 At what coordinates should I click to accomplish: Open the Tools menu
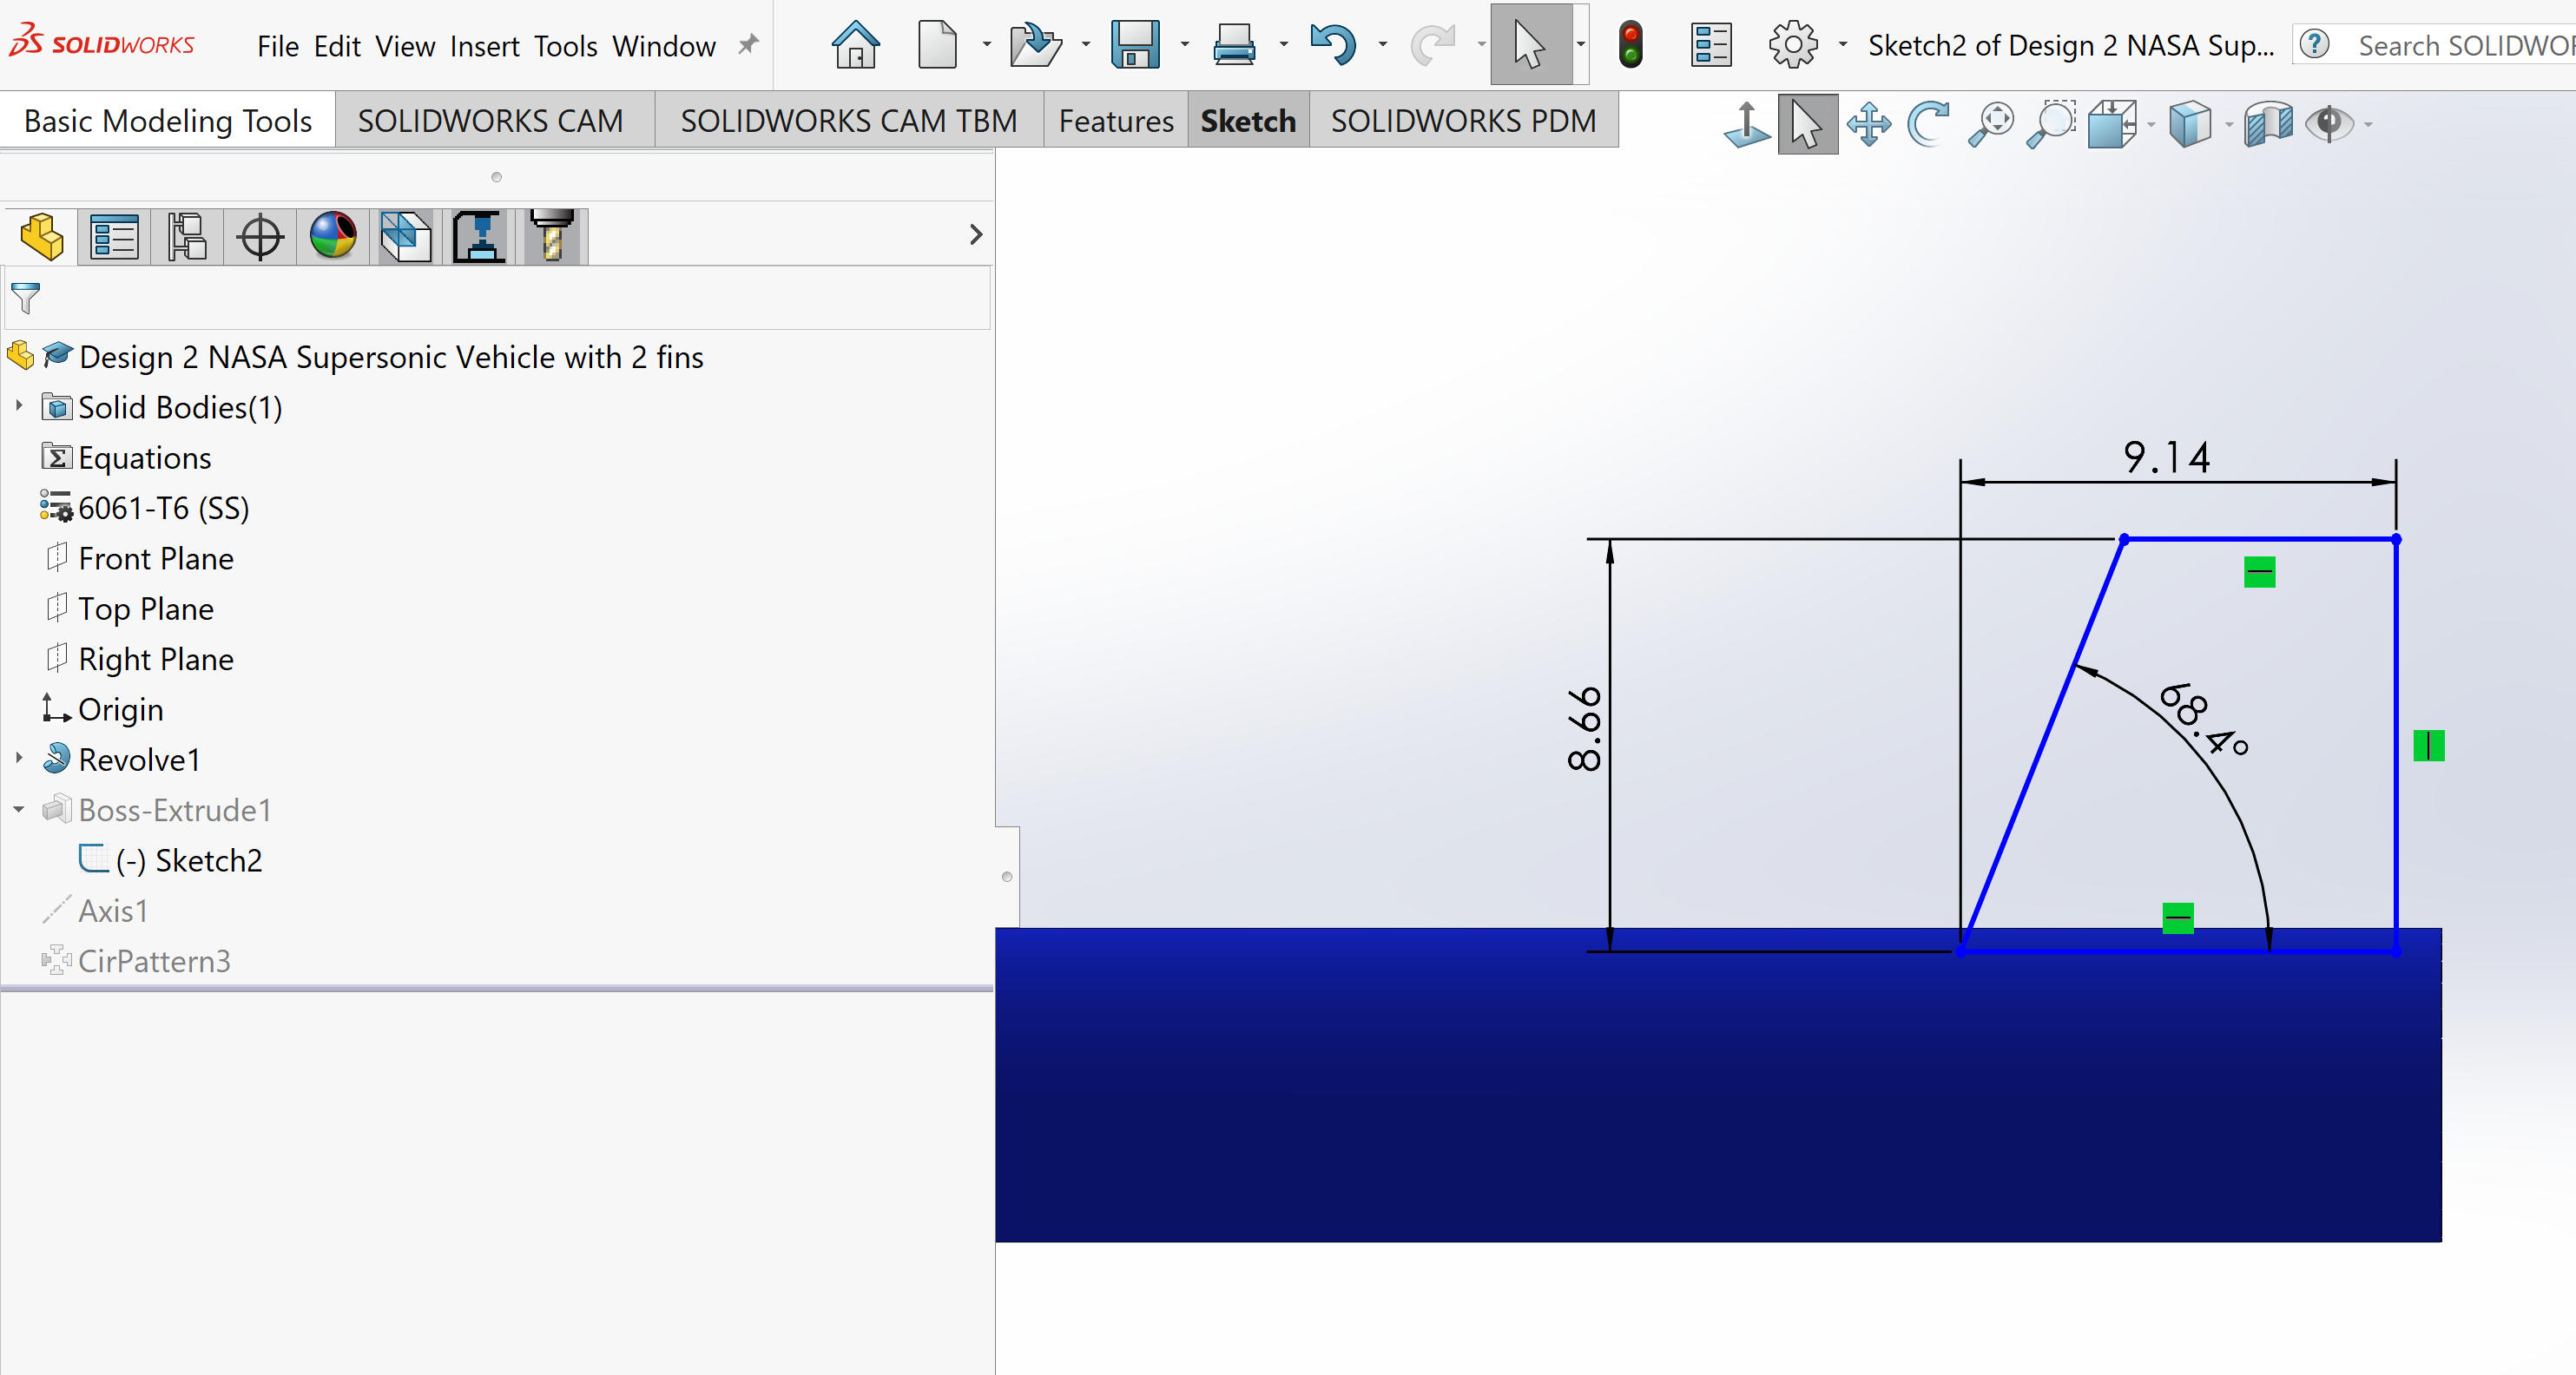click(x=565, y=46)
